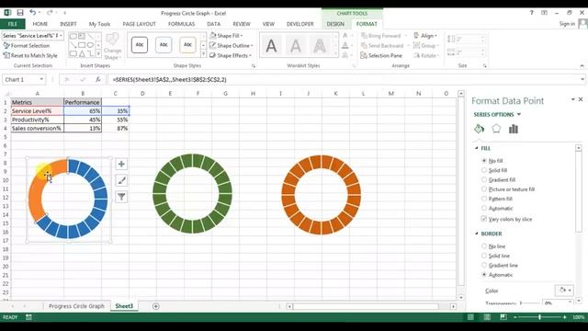Screen dimensions: 588x331
Task: Select the Pattern fill radio button
Action: point(484,199)
